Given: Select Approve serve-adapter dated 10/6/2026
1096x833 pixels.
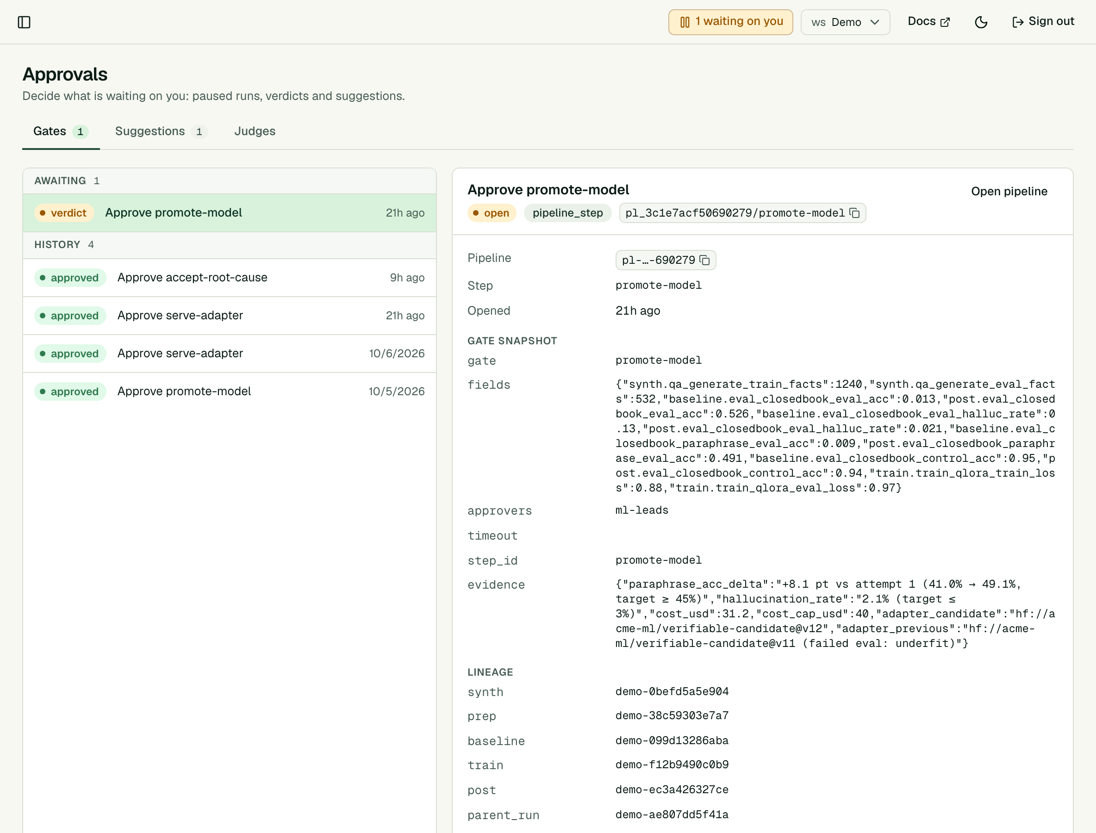Looking at the screenshot, I should click(229, 354).
